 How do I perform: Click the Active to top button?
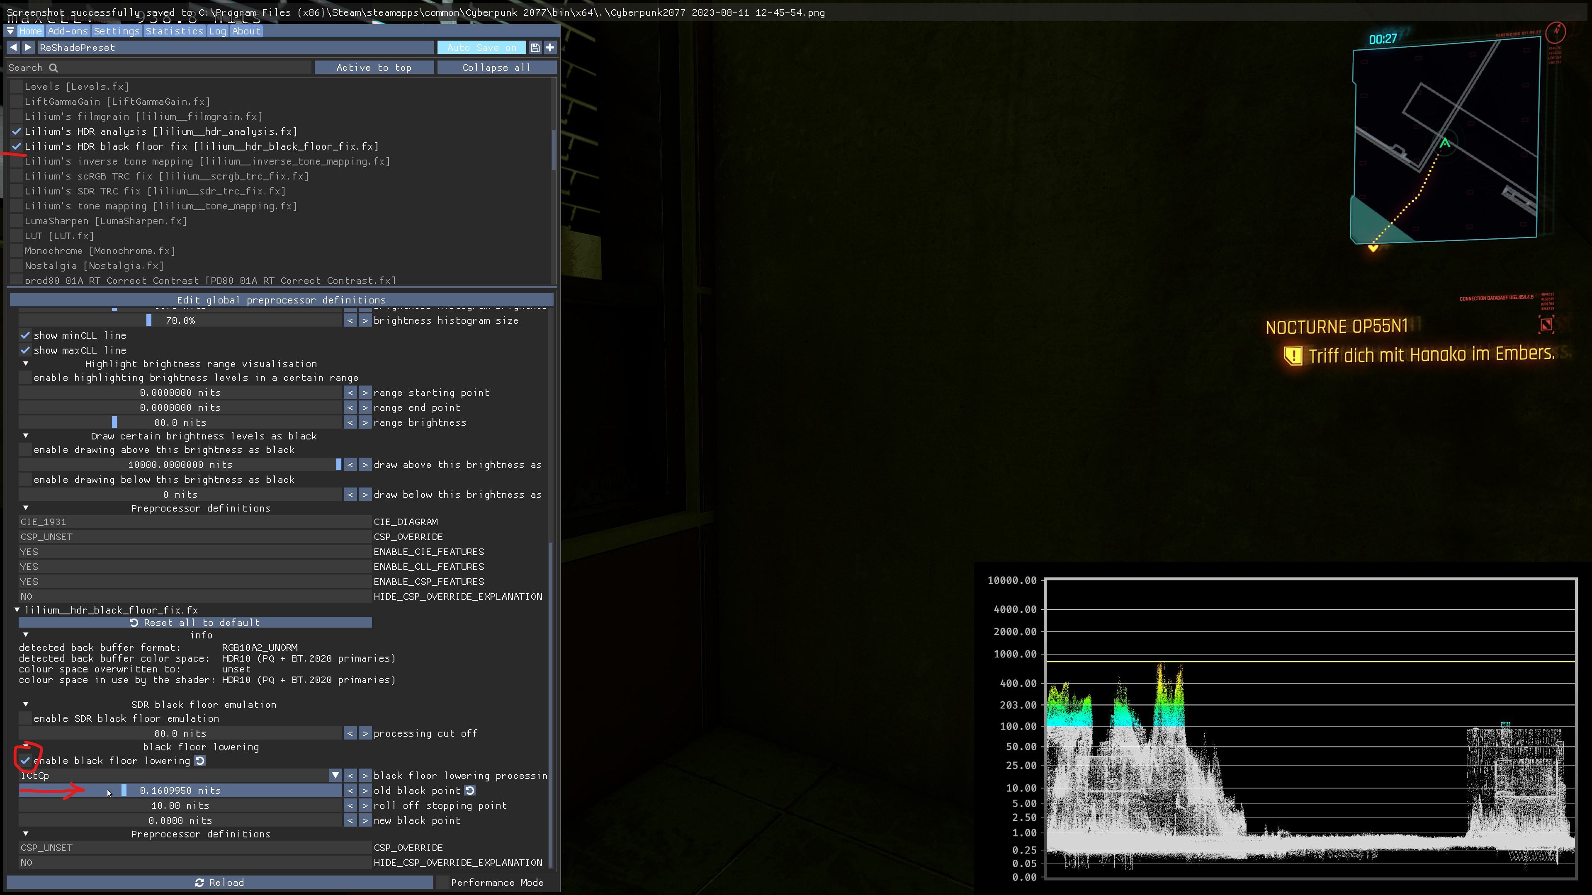373,68
